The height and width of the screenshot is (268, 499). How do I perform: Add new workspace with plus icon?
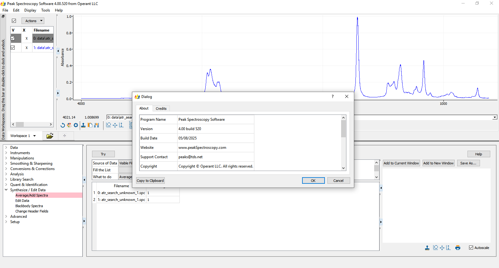65,136
